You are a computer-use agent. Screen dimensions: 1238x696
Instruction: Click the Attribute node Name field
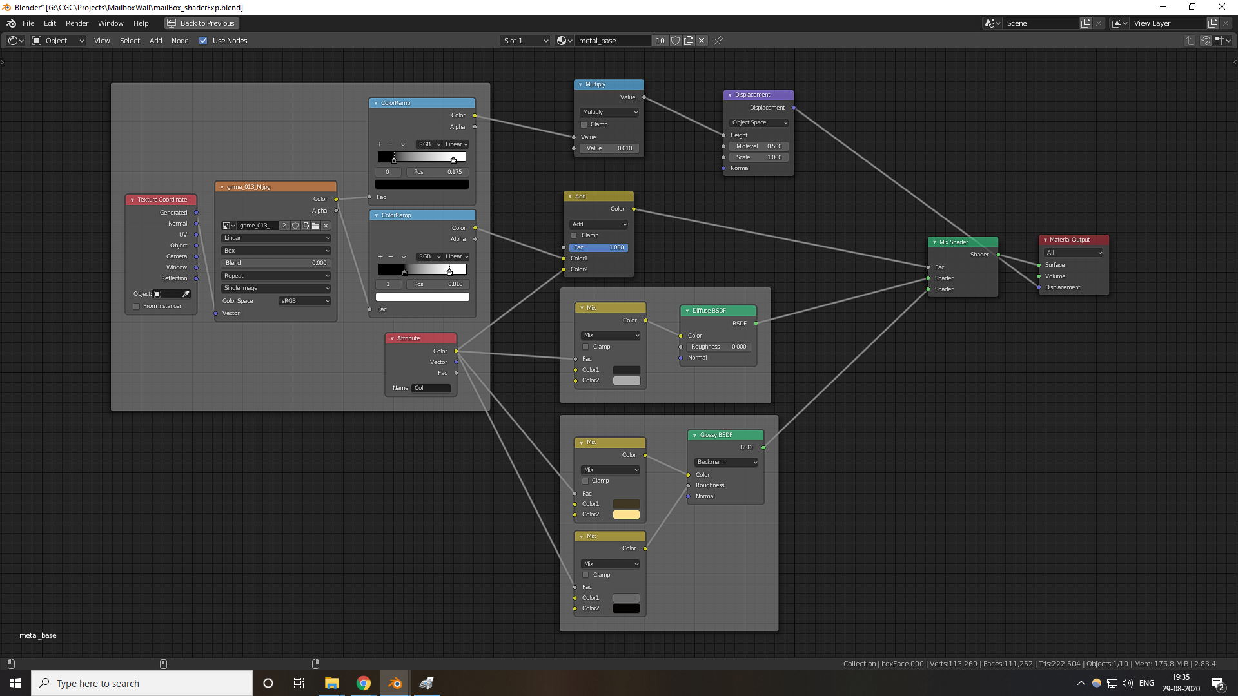tap(431, 388)
